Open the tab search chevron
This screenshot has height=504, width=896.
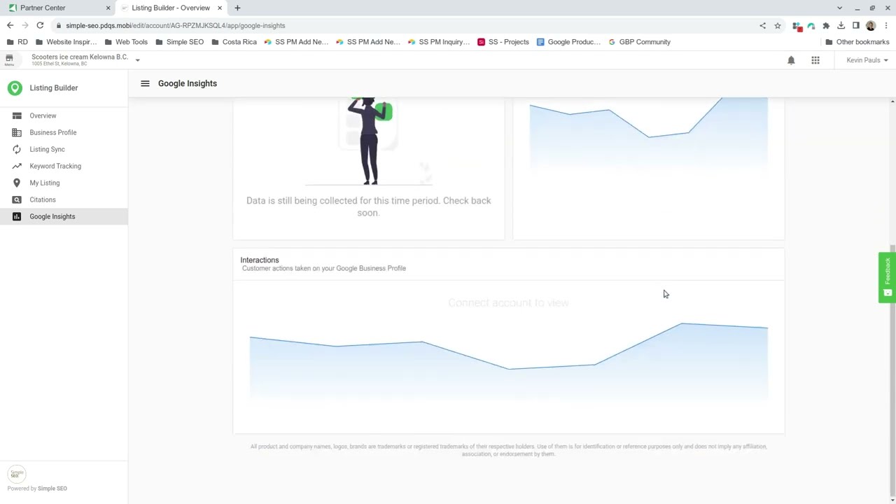coord(839,8)
